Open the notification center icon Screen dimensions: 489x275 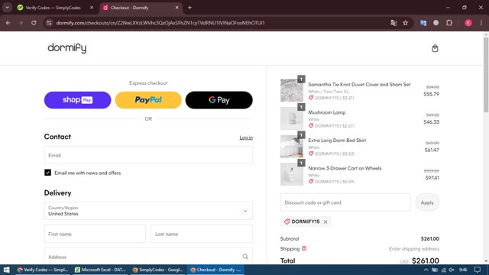pyautogui.click(x=477, y=270)
